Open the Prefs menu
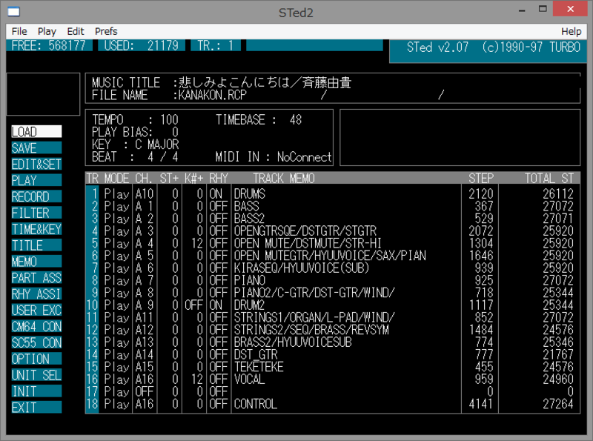Viewport: 593px width, 441px height. (106, 31)
